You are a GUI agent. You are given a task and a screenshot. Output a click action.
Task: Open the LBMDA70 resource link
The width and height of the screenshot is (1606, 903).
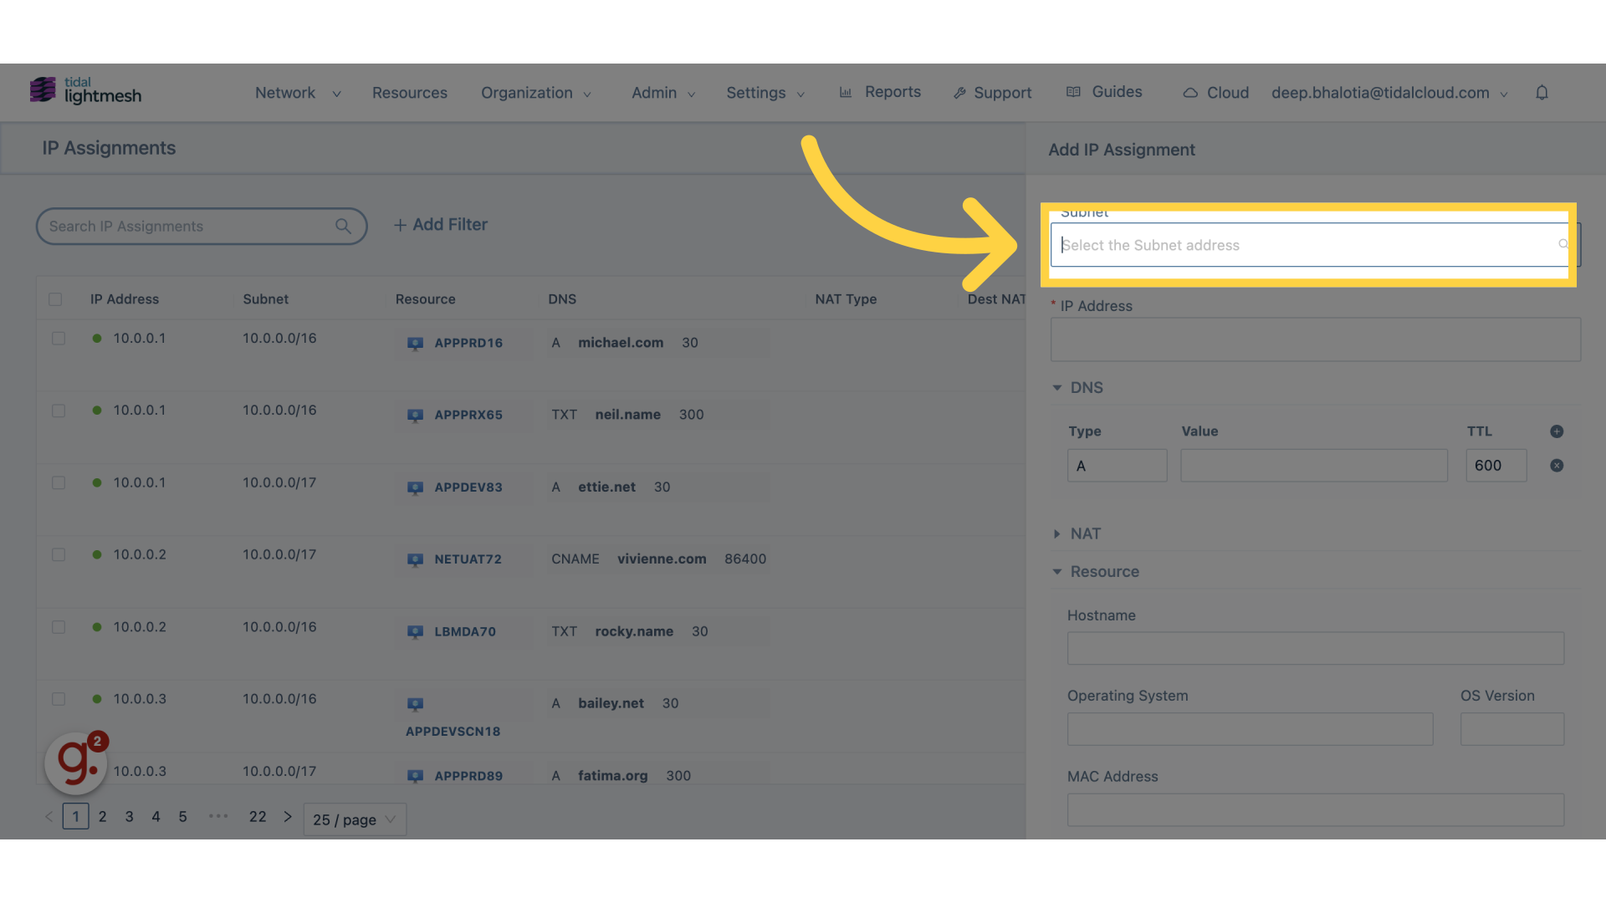tap(465, 632)
